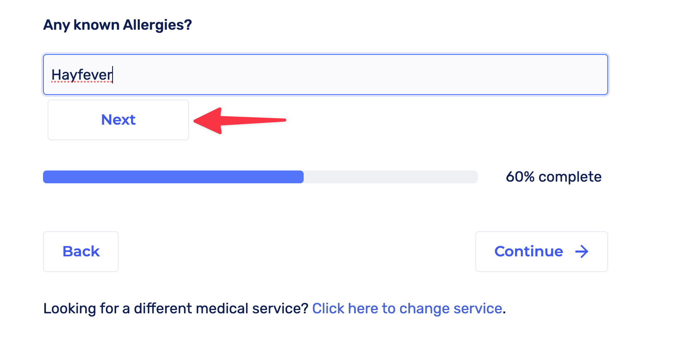The height and width of the screenshot is (341, 695).
Task: Click the red arrowhead tip near Next
Action: (x=196, y=121)
